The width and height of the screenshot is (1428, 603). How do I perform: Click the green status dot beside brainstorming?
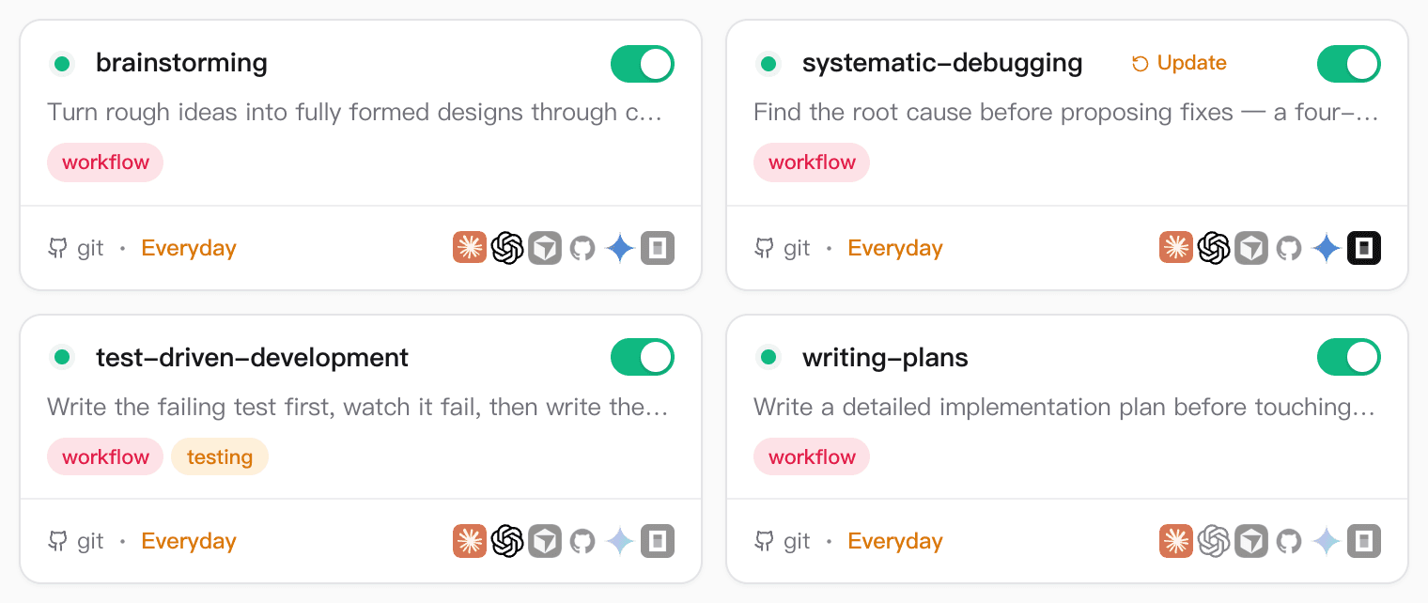pyautogui.click(x=62, y=64)
